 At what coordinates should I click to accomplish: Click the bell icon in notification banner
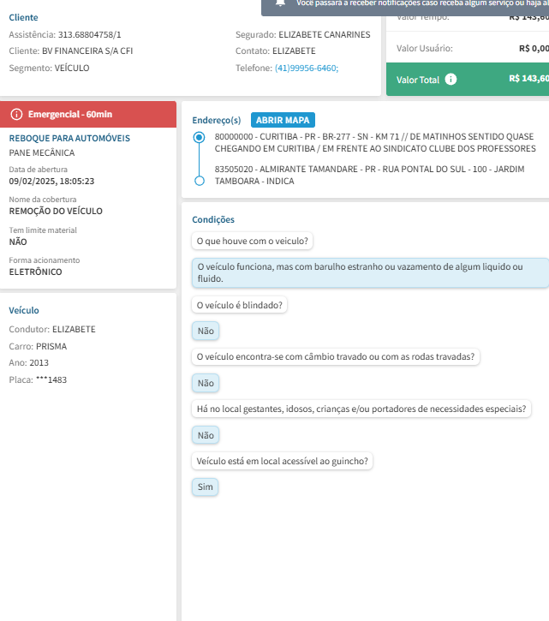point(280,3)
